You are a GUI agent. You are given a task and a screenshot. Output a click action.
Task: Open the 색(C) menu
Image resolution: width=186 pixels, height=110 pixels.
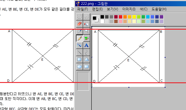(x=144, y=9)
